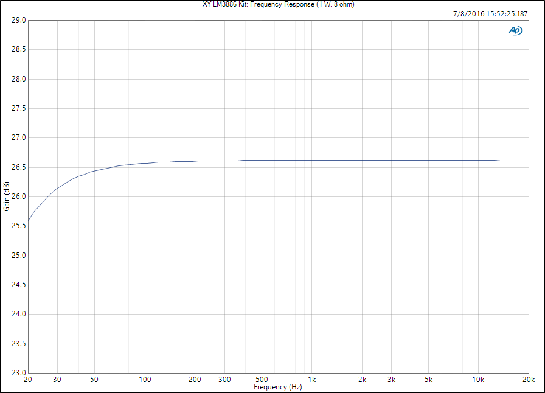Click the timestamp 7/8/2016 15:52:25.187
Viewport: 545px width, 393px height.
point(490,14)
